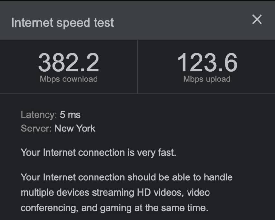Click the word streaming in description
This screenshot has height=220, width=275.
click(x=113, y=193)
